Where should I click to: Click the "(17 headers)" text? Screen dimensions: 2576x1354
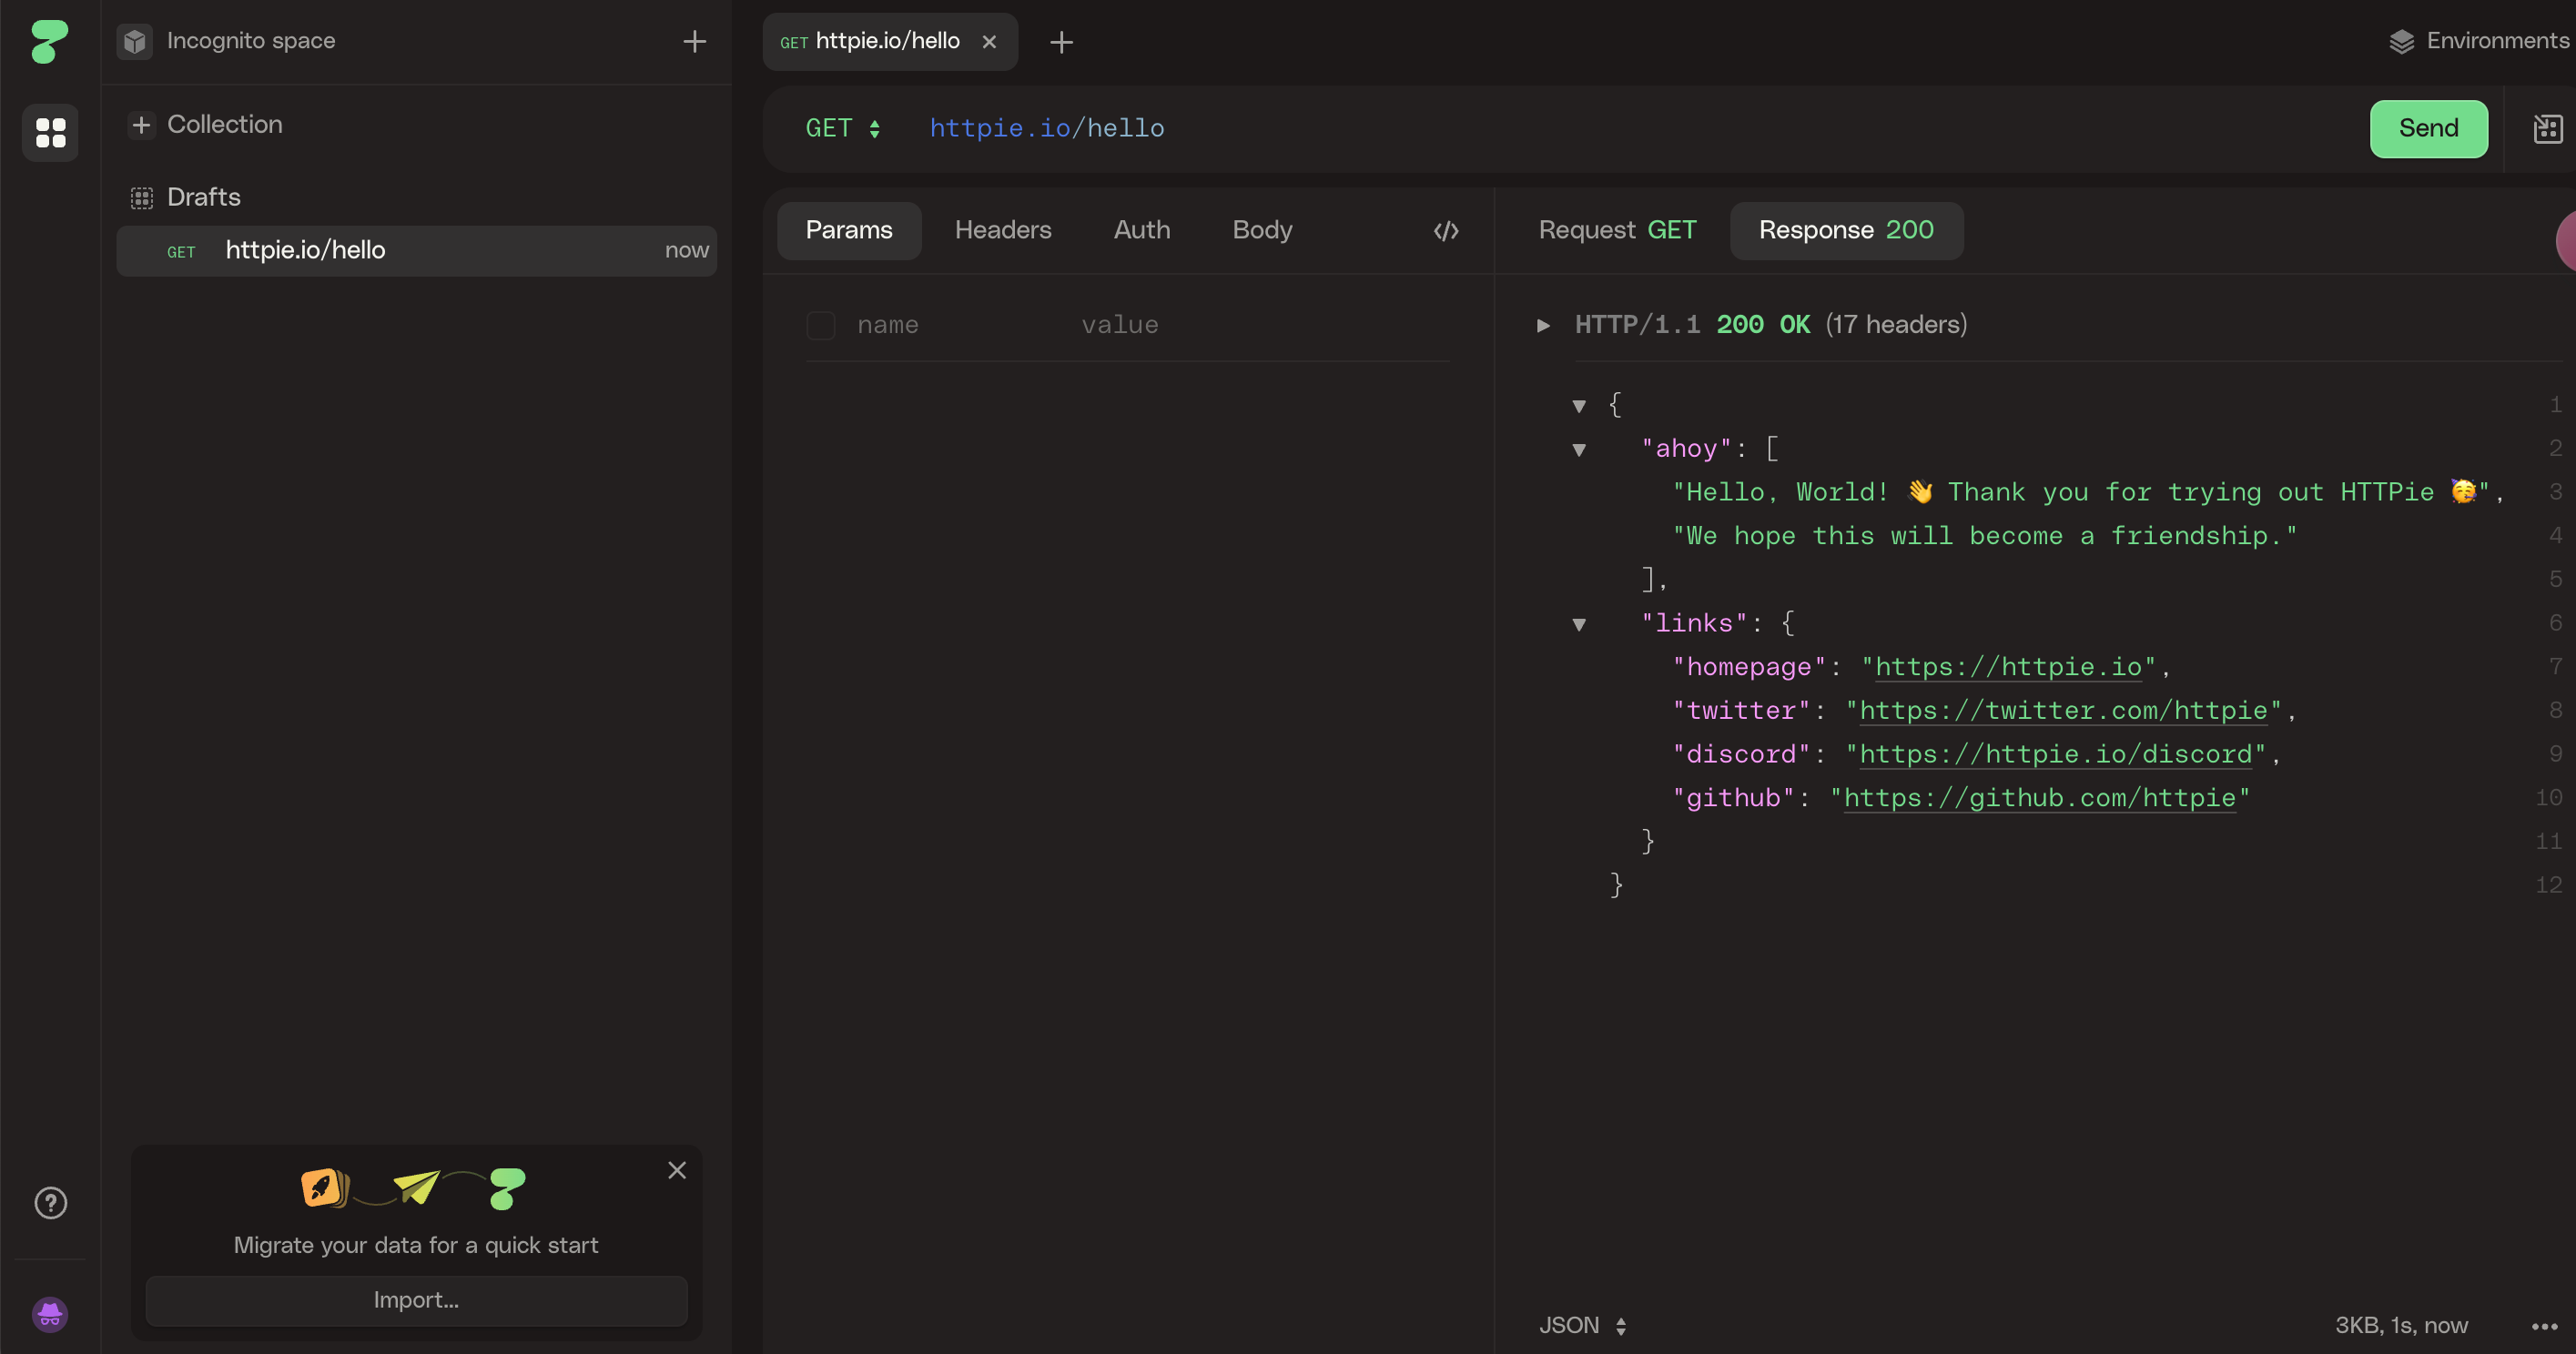click(x=1896, y=325)
